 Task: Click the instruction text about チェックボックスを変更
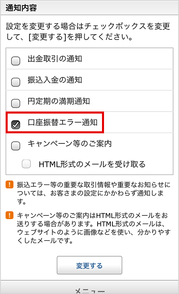coord(88,31)
